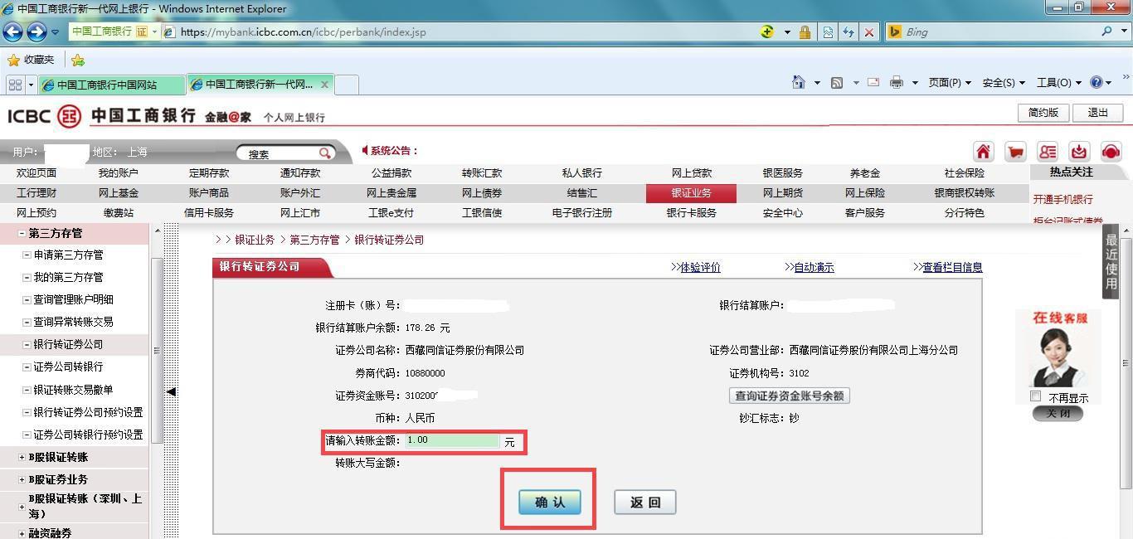
Task: Tick the 不再显示 checkbox
Action: [x=1035, y=396]
